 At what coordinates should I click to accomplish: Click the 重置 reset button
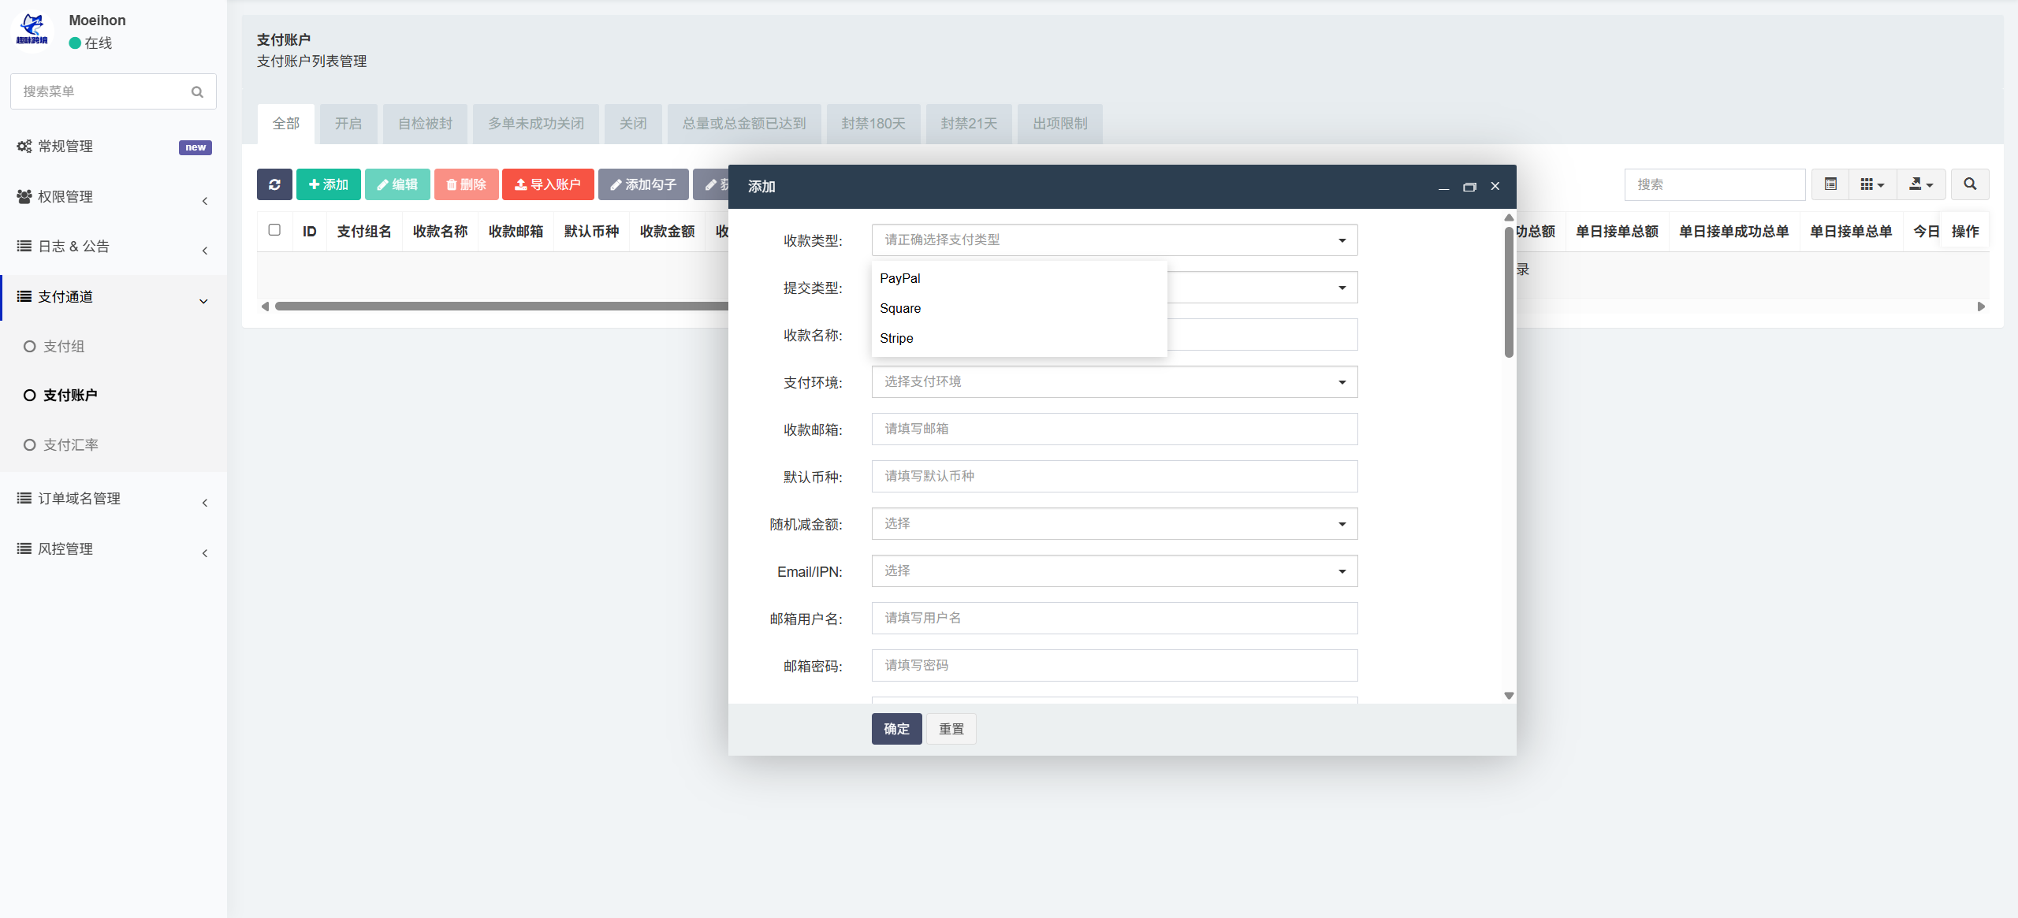point(951,729)
